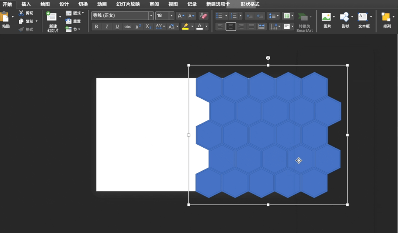Click the 粘贴 (Paste) clipboard icon
This screenshot has width=398, height=233.
click(4, 17)
